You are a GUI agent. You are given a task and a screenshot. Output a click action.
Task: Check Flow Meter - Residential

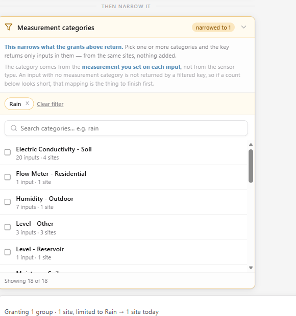8,177
